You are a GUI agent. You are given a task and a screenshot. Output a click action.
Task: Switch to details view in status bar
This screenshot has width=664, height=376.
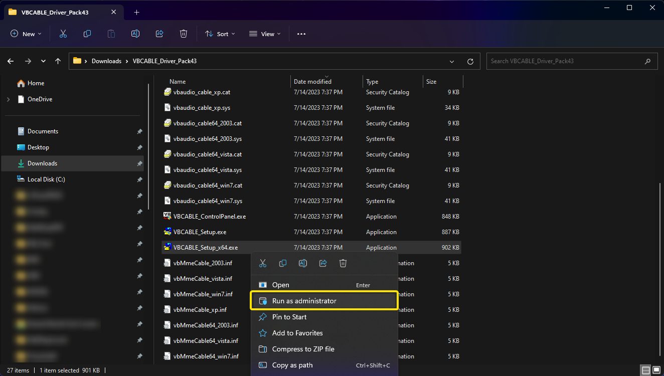click(646, 370)
